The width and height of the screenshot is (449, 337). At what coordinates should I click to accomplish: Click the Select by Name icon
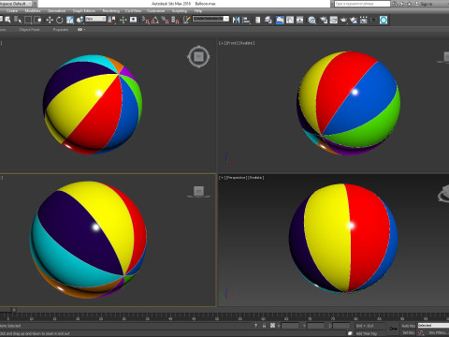coord(18,20)
